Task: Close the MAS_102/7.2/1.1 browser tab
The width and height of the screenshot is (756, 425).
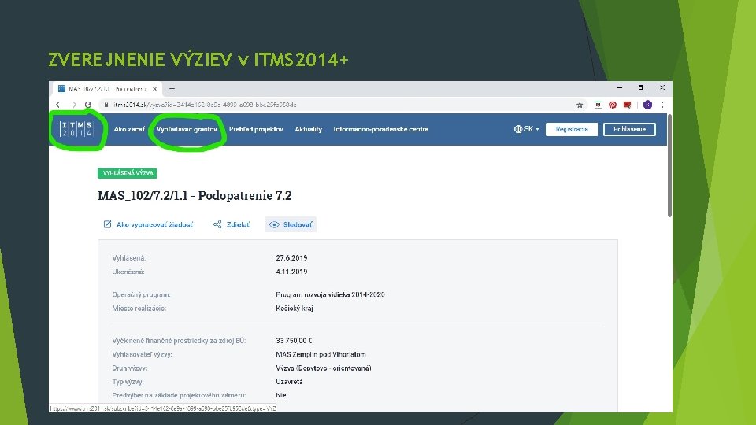Action: [x=154, y=89]
